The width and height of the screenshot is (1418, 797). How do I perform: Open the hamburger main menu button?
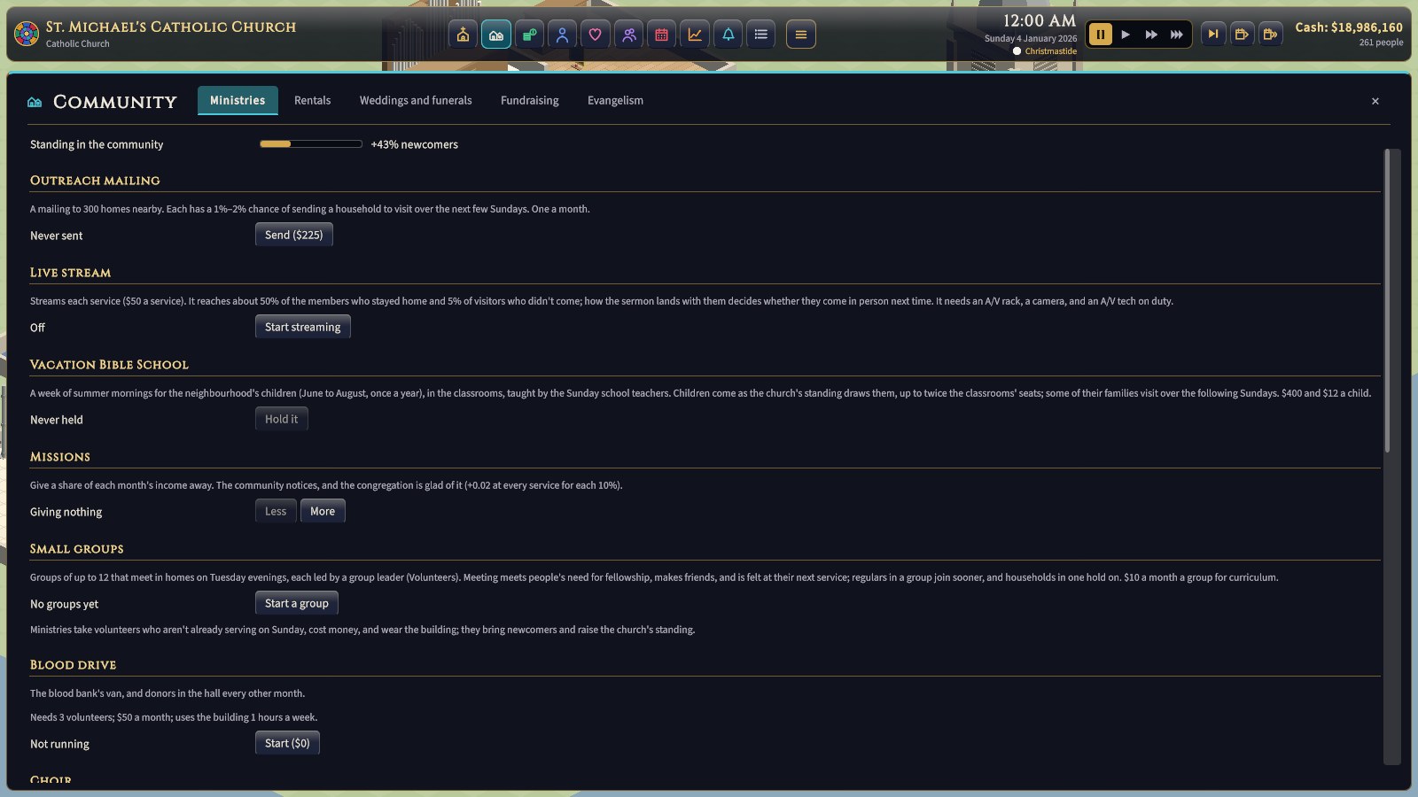coord(801,35)
